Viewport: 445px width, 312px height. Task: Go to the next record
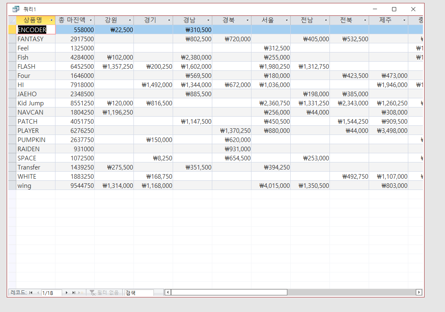66,293
